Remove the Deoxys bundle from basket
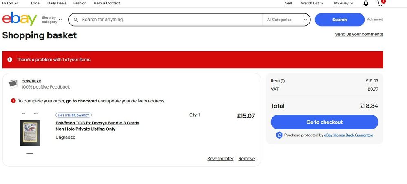 click(246, 159)
